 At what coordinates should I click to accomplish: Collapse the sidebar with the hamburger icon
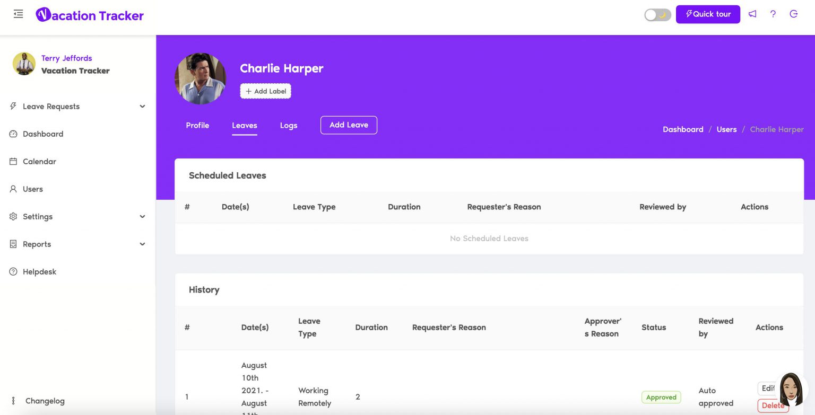coord(19,14)
